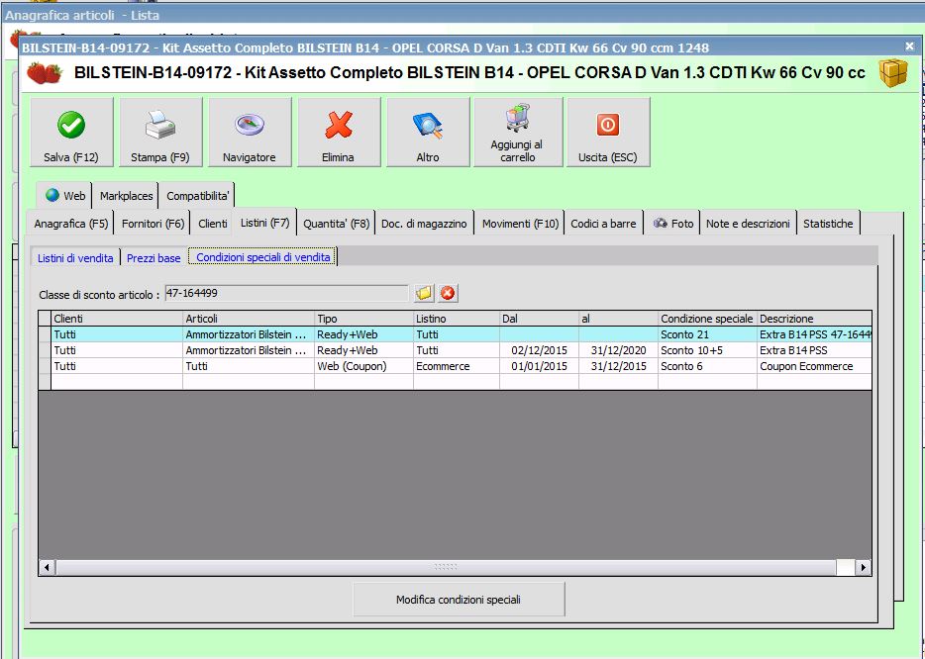
Task: Click the 02/12/2015 date cell
Action: [x=539, y=350]
